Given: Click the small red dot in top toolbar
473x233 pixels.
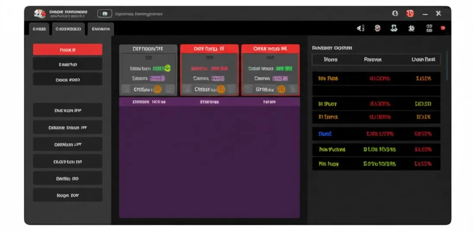Looking at the screenshot, I should pos(443,28).
